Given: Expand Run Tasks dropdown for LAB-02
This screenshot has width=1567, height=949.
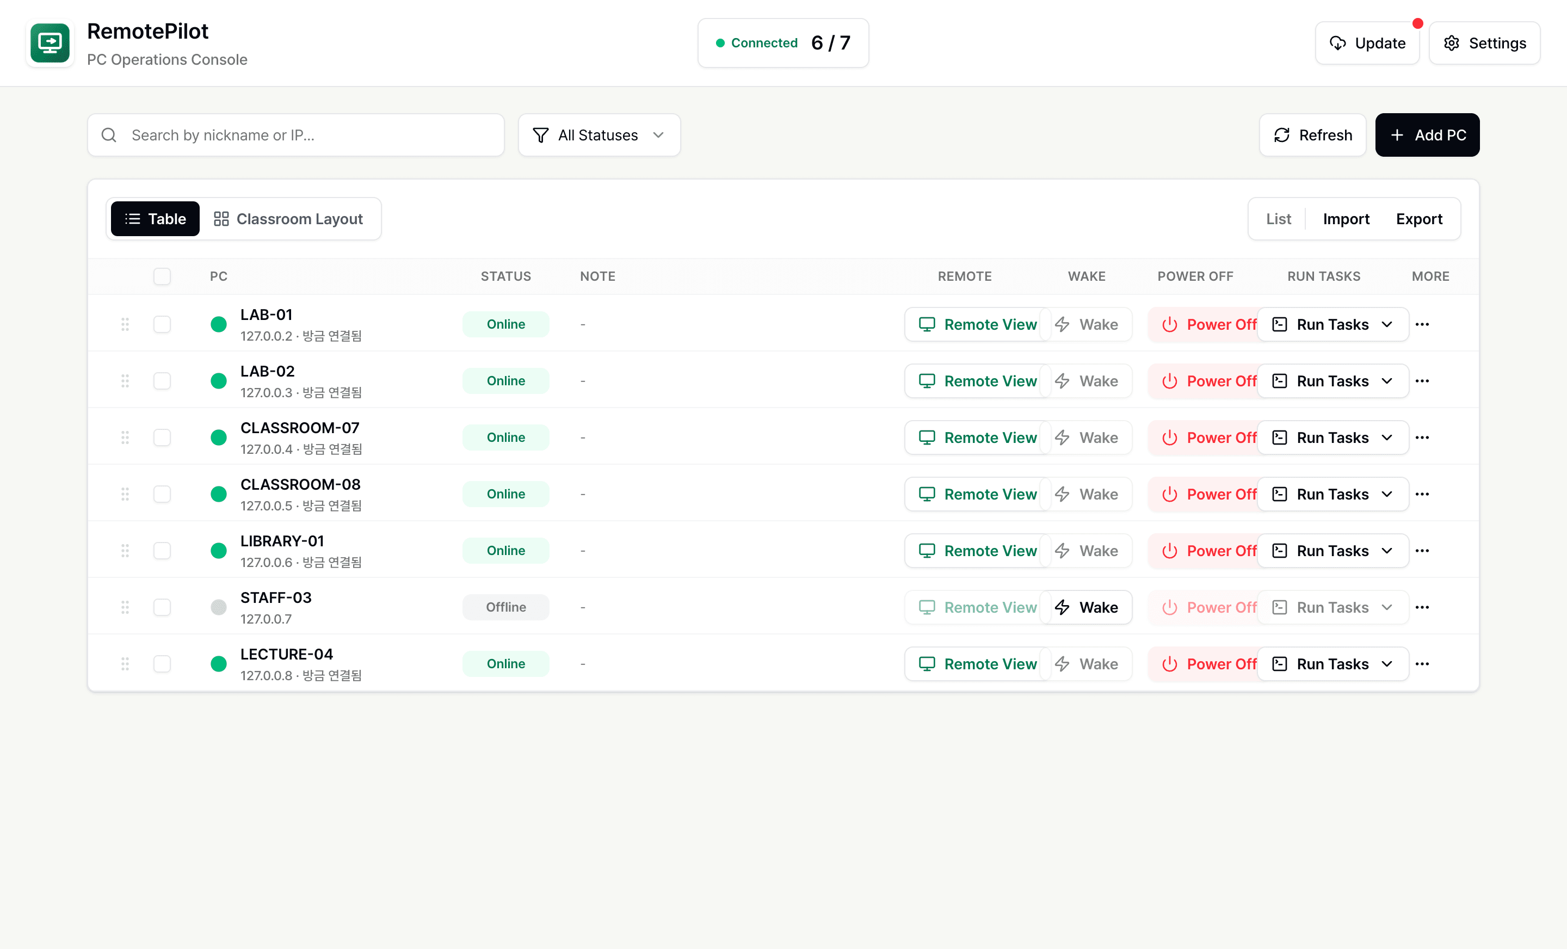Looking at the screenshot, I should (x=1333, y=381).
